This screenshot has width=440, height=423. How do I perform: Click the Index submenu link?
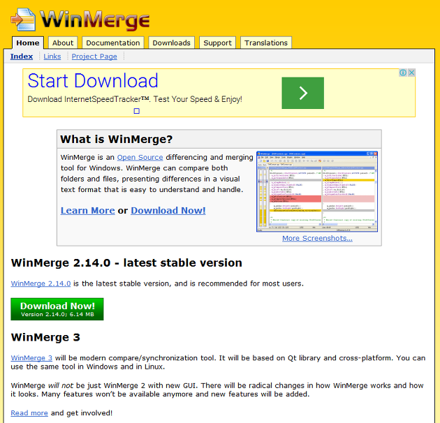(22, 57)
